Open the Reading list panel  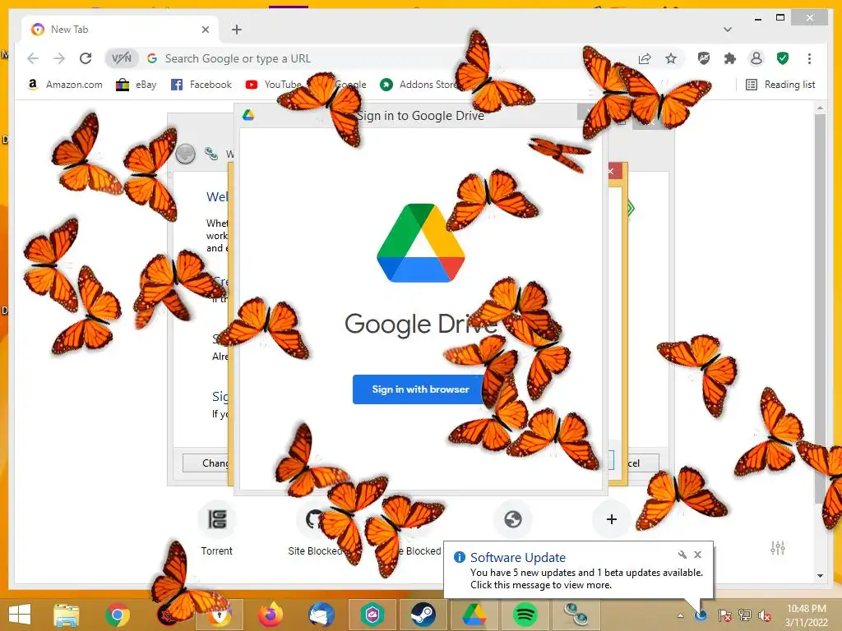point(780,85)
